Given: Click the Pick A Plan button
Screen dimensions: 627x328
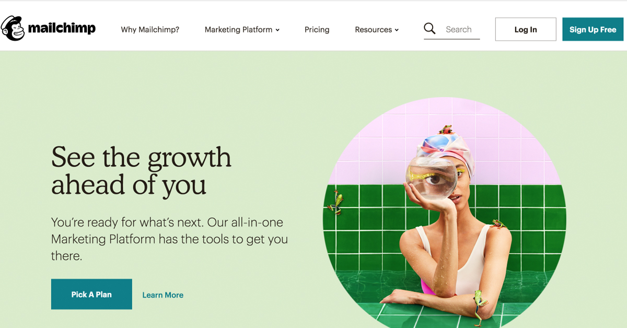Looking at the screenshot, I should pyautogui.click(x=91, y=294).
